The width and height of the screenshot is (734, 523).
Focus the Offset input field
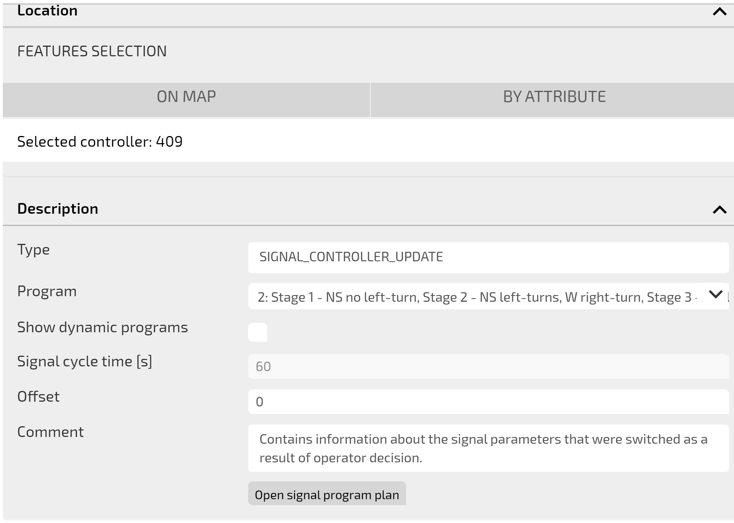pyautogui.click(x=488, y=402)
